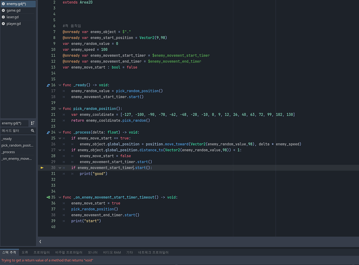This screenshot has height=265, width=359.
Task: Click the search icon in the method filter
Action: tap(33, 131)
